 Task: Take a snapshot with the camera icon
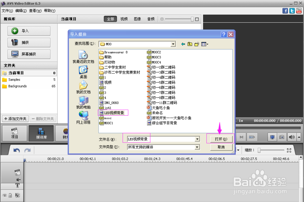281,137
